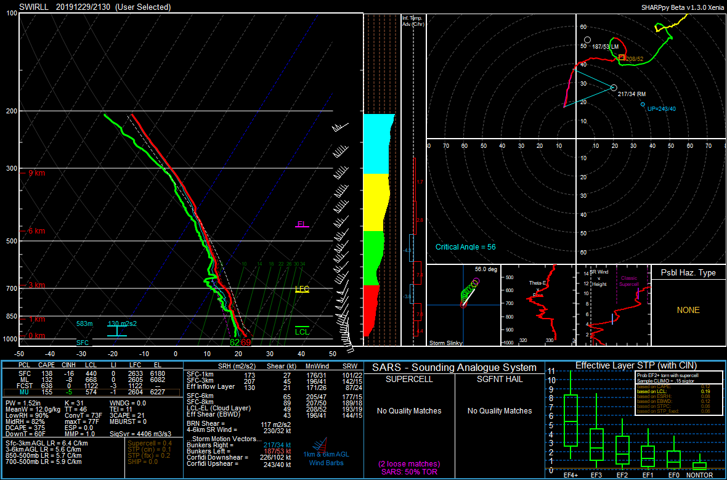Click the SR Wind v. Height label

(x=599, y=279)
